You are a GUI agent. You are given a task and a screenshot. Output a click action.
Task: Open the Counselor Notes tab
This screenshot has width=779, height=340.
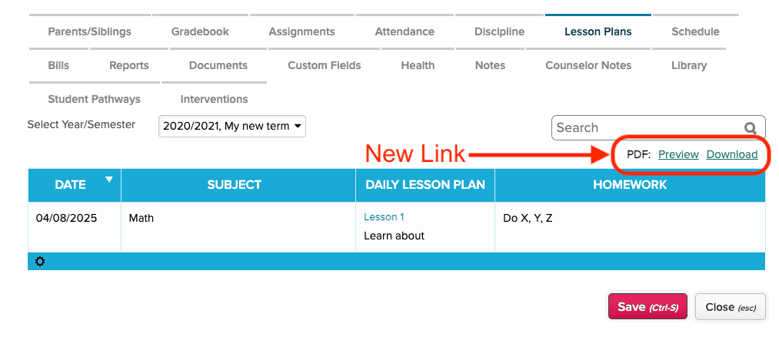pyautogui.click(x=588, y=66)
